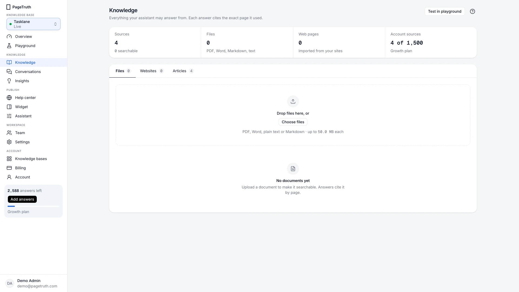Click the Insights lightbulb icon
Screen dimensions: 519x292
tap(9, 81)
